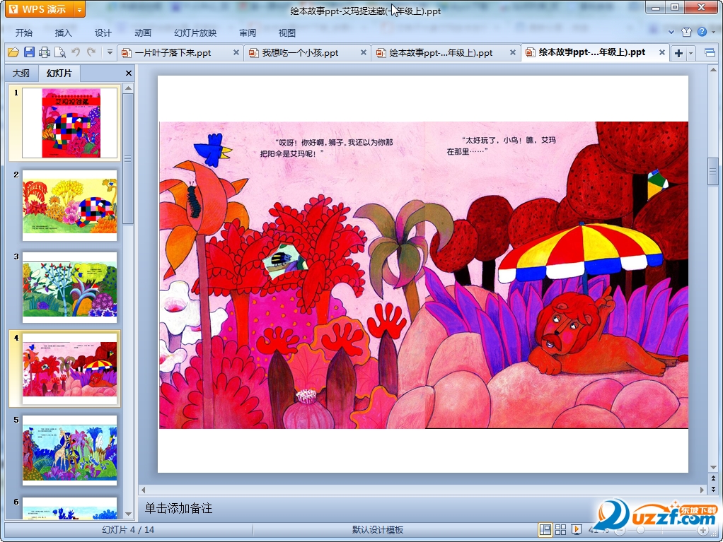Open the 动画 menu tab
723x542 pixels.
point(142,33)
